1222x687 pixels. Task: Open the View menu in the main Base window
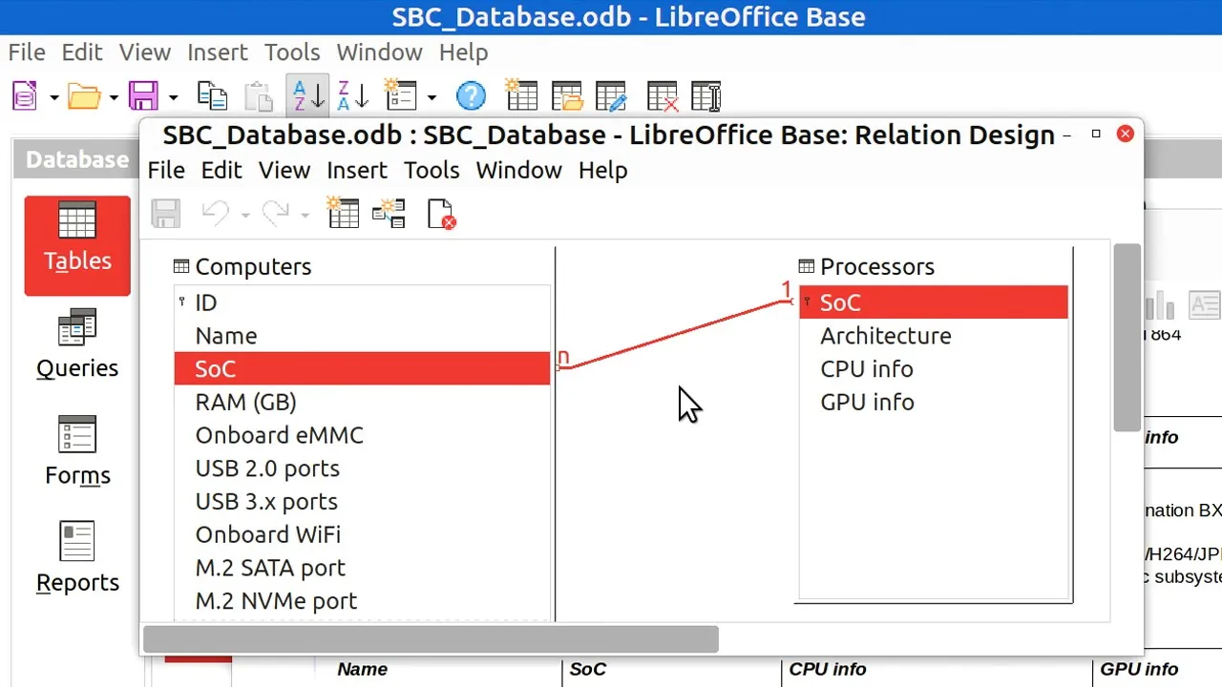pyautogui.click(x=145, y=52)
